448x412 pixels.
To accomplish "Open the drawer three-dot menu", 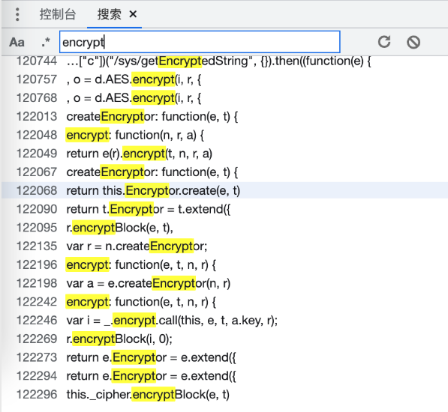I will (x=17, y=14).
